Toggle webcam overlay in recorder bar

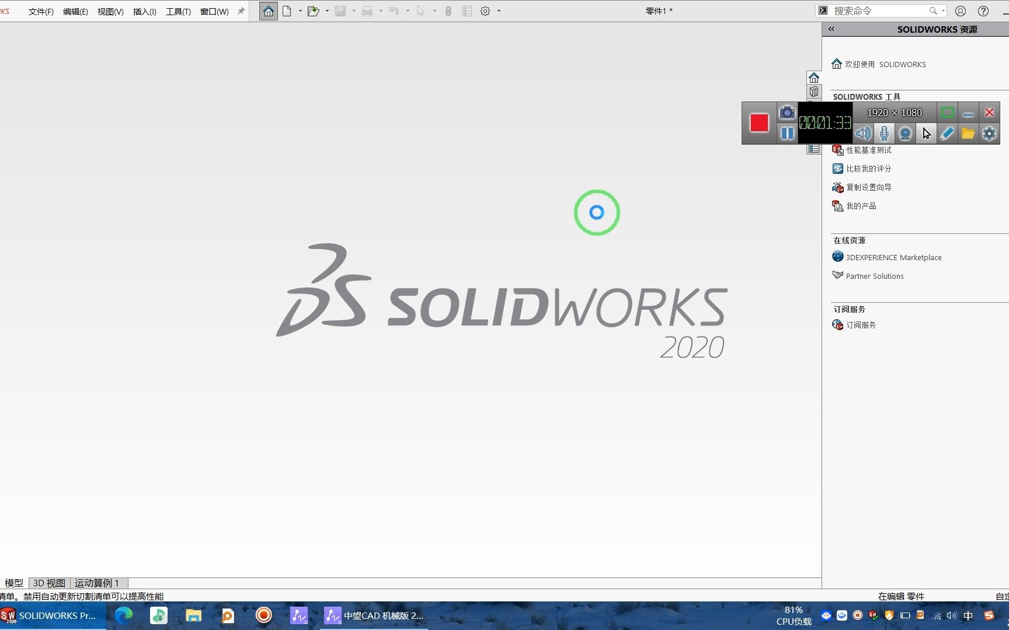[x=905, y=134]
